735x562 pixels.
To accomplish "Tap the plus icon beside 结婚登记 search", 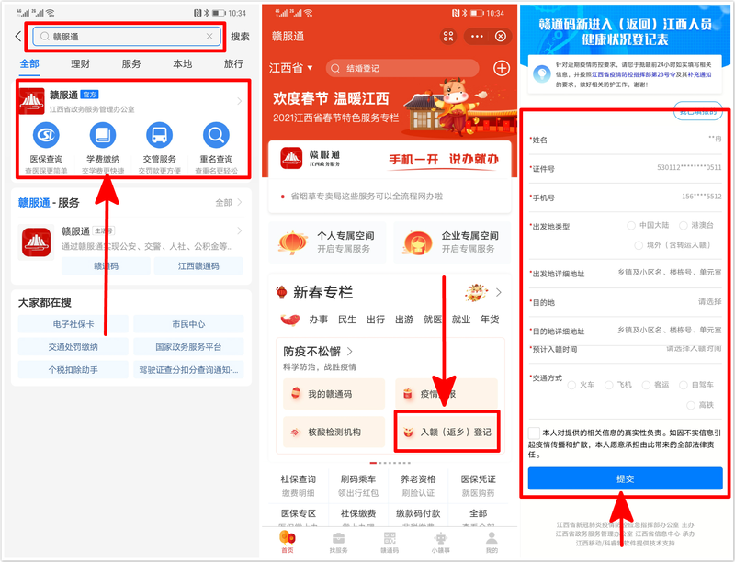I will click(502, 68).
